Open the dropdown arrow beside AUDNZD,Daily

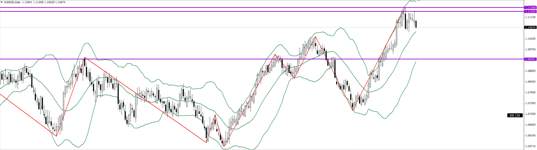2,2
